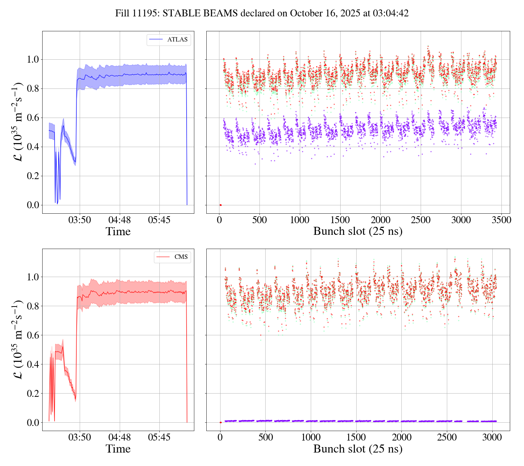Screen dimensions: 524x466
Task: Click the 3500 tick label on top-right plot
Action: coord(501,220)
